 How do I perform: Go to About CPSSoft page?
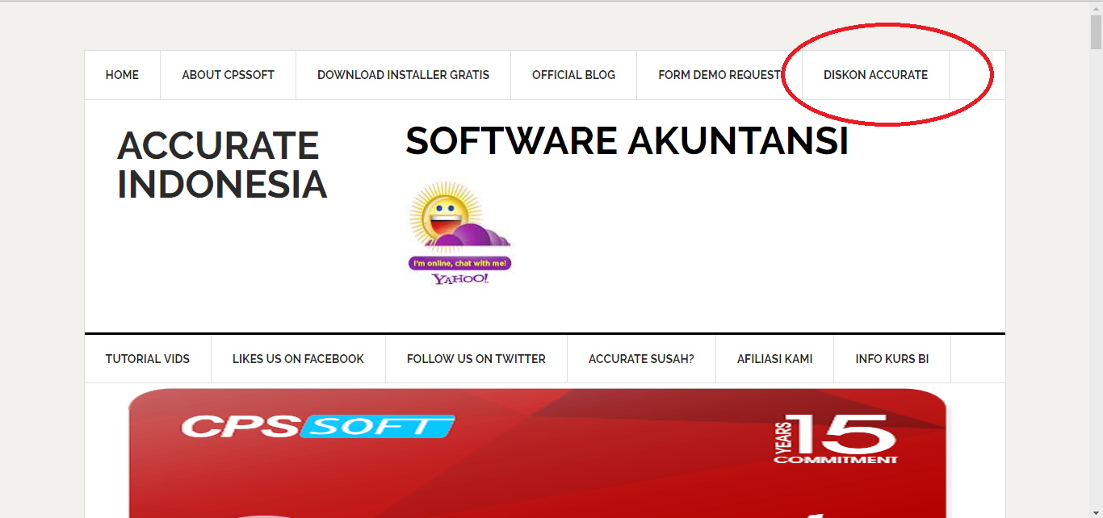(x=228, y=75)
